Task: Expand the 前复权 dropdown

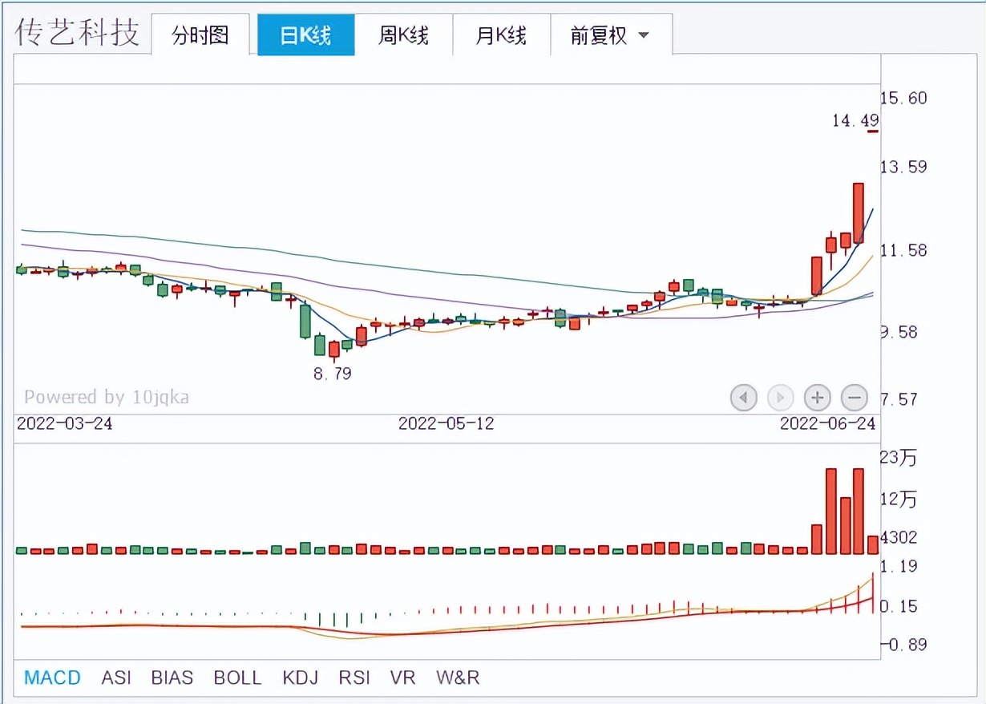Action: pyautogui.click(x=610, y=35)
